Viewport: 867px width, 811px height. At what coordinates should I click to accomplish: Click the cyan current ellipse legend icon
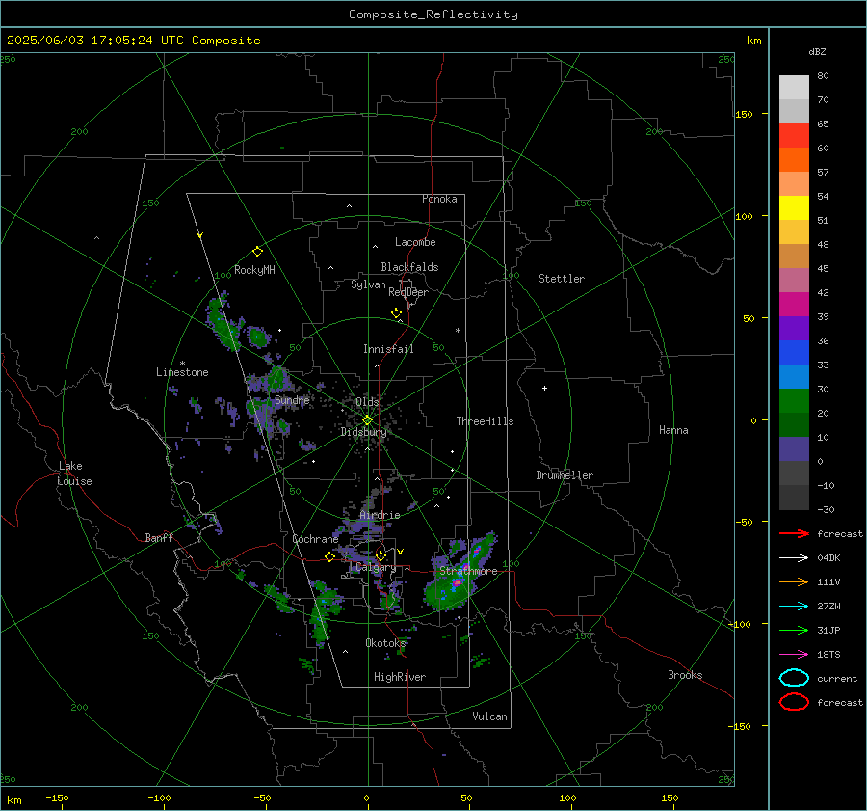[794, 678]
